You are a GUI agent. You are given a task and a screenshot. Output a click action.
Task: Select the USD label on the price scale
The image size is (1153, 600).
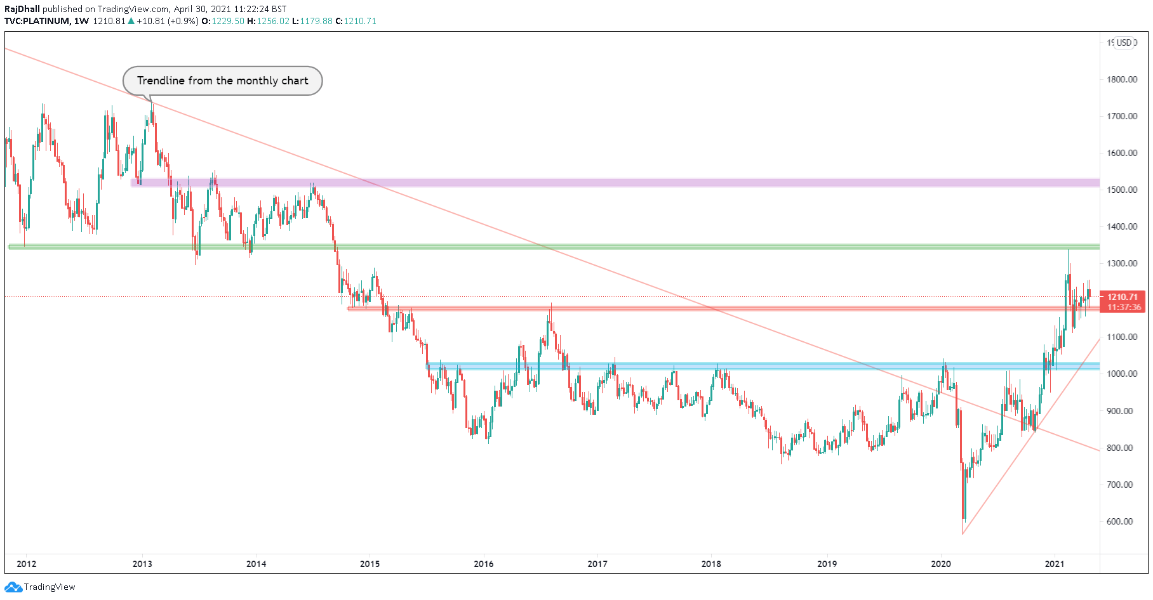point(1124,43)
